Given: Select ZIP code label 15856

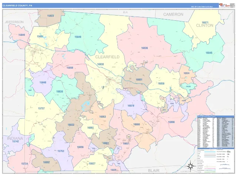Looking at the screenshot, I should tap(70, 68).
